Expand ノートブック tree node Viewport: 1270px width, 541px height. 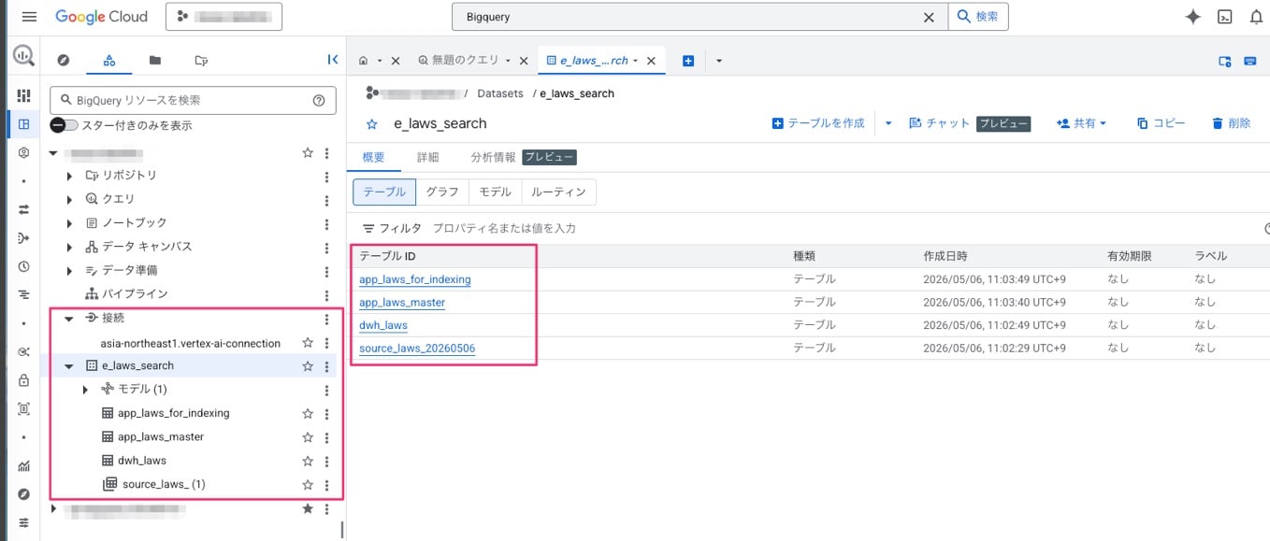point(69,223)
